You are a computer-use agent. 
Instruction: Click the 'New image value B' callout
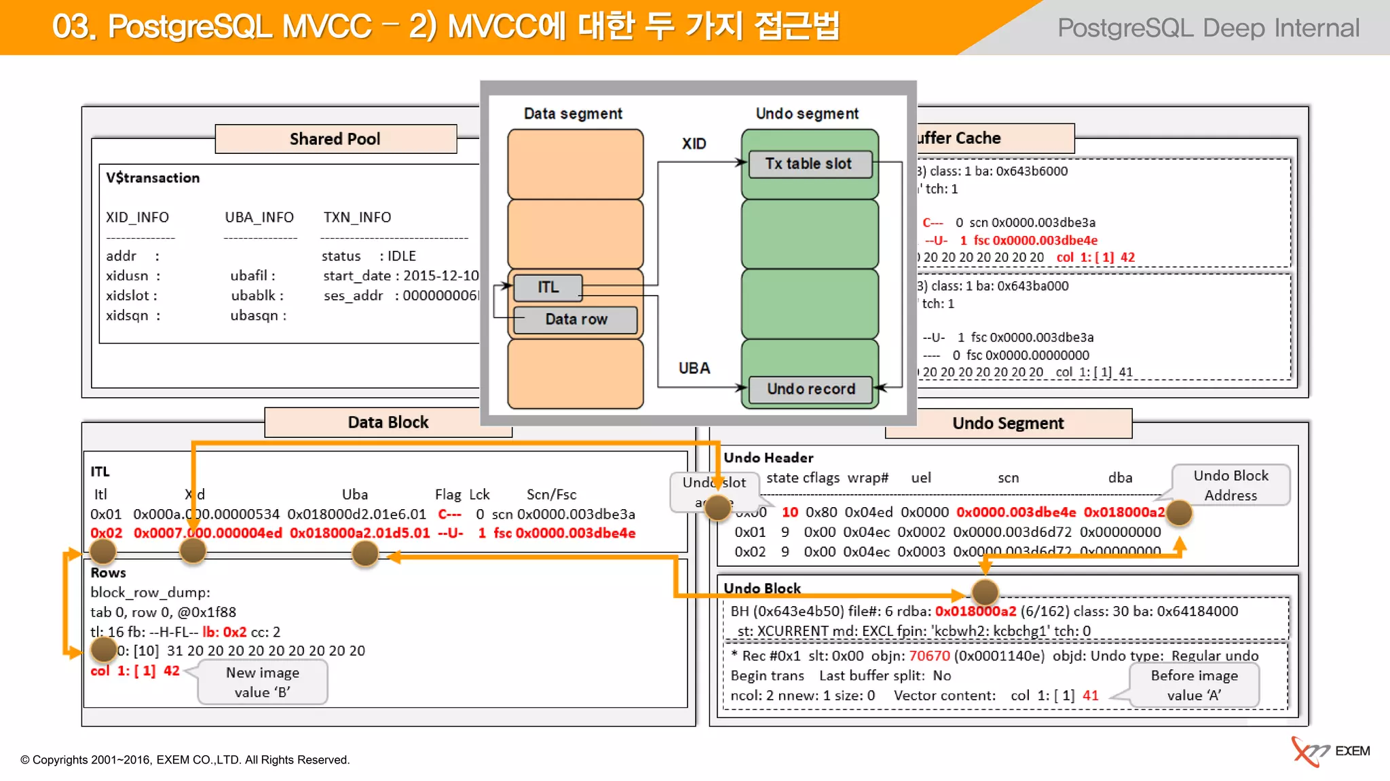[263, 682]
